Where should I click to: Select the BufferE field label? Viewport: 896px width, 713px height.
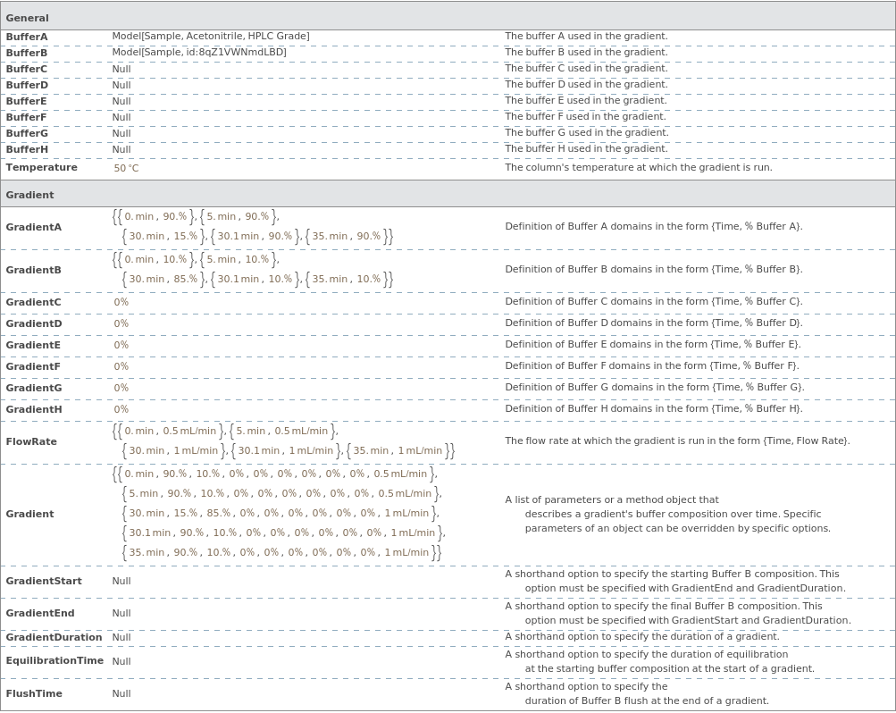tap(26, 102)
